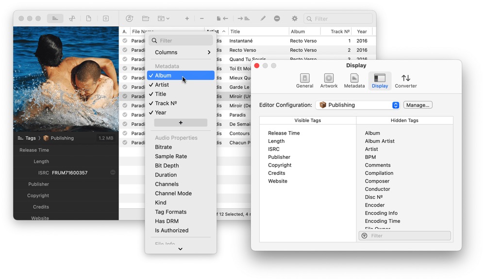Open the artwork viewer toolbar icon
This screenshot has height=280, width=485.
(106, 18)
